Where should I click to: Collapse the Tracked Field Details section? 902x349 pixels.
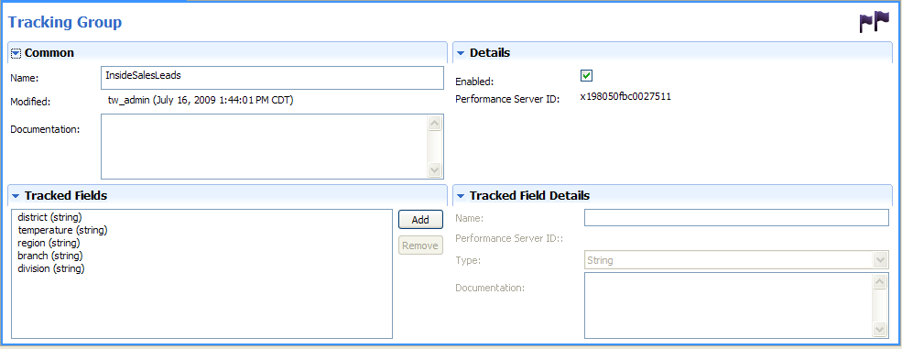click(461, 195)
